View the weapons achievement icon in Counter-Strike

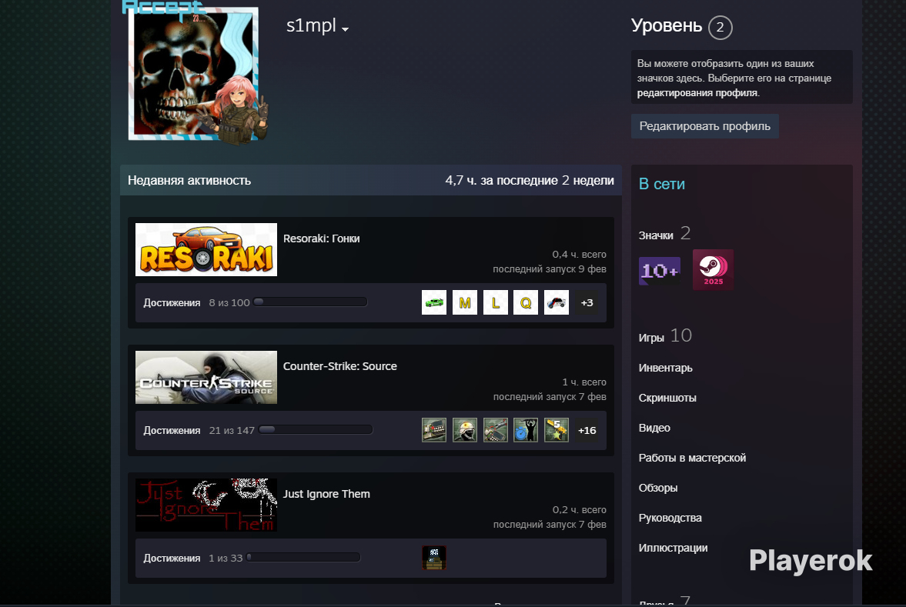click(495, 430)
